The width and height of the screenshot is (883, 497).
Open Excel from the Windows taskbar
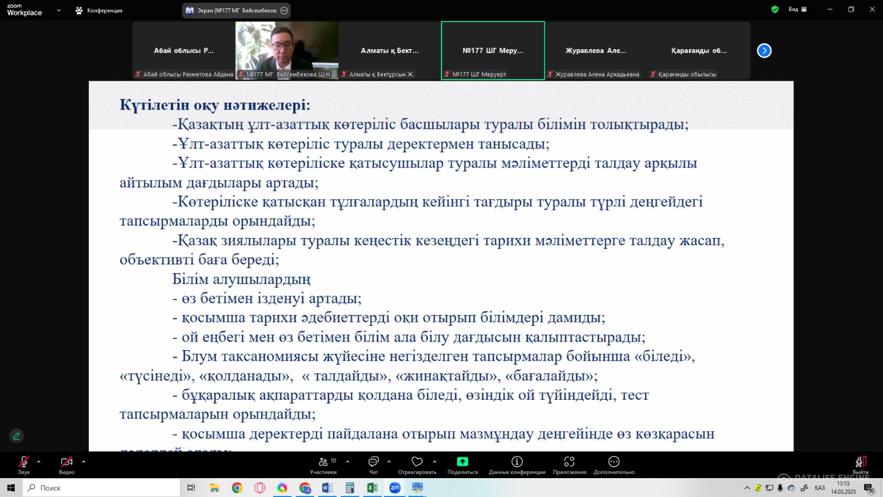(x=372, y=488)
